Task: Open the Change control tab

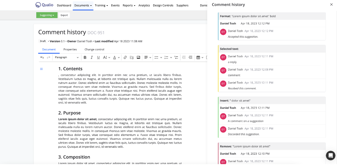Action: click(94, 50)
